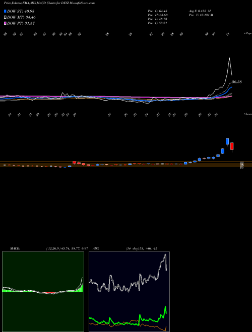
Task: Click the '<Tops' axis label at the right
Action: 248,34
